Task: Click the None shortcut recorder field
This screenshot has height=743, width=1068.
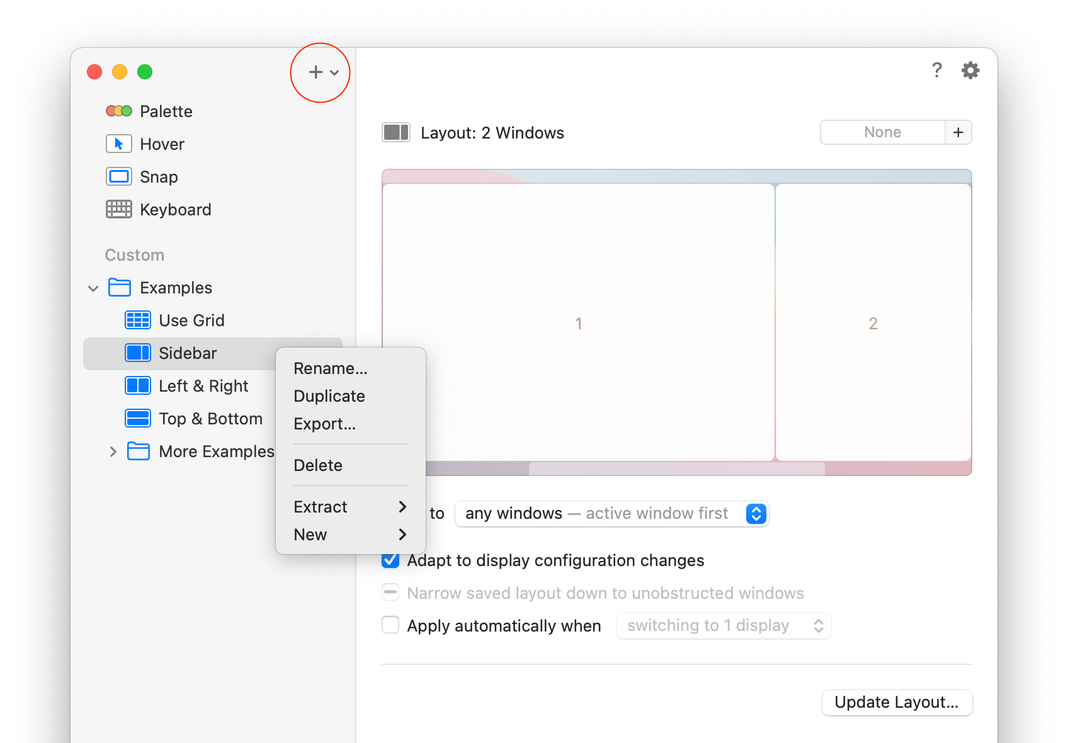Action: pyautogui.click(x=883, y=132)
